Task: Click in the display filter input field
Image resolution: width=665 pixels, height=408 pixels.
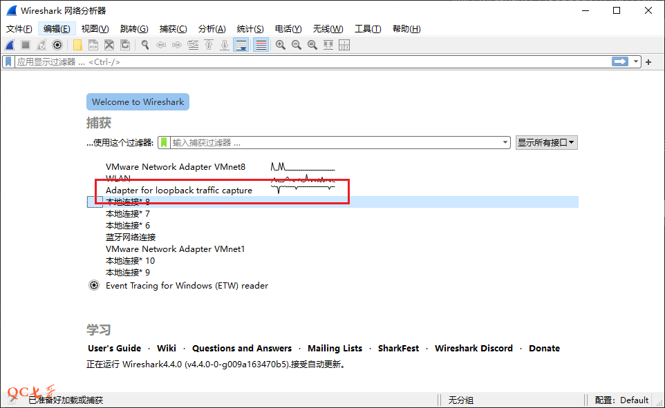Action: [x=311, y=61]
